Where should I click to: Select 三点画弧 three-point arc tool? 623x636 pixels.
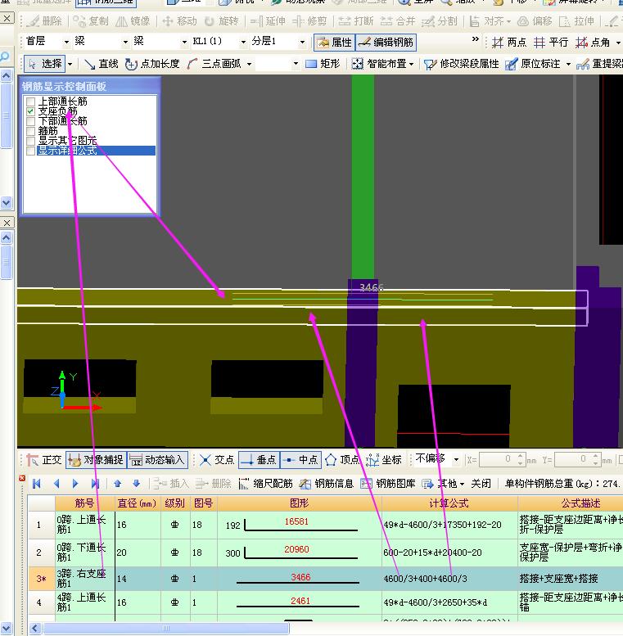tap(214, 64)
